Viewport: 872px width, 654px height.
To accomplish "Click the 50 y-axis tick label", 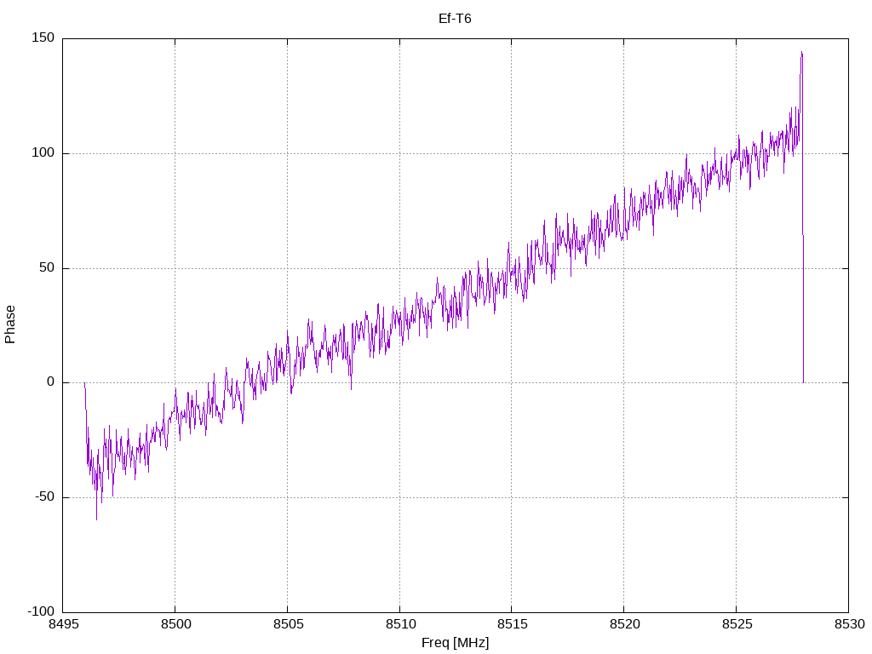I will (x=47, y=267).
